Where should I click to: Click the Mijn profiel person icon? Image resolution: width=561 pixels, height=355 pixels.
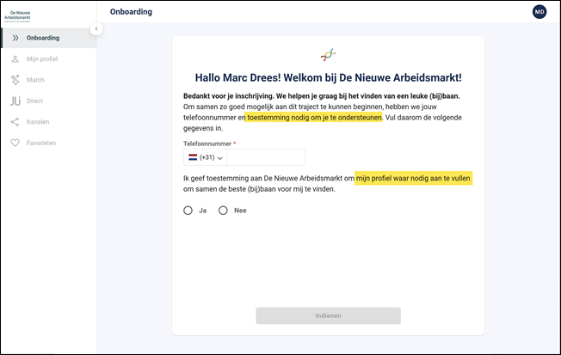pyautogui.click(x=15, y=59)
